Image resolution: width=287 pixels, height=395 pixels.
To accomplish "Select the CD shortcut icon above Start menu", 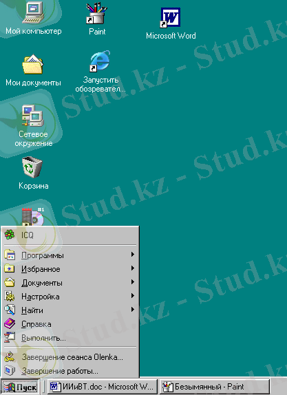I will (x=33, y=217).
